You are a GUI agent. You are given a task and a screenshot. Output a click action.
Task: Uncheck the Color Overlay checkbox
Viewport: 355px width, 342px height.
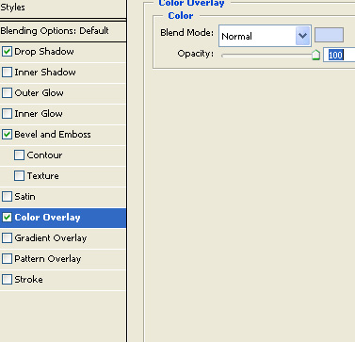point(7,217)
